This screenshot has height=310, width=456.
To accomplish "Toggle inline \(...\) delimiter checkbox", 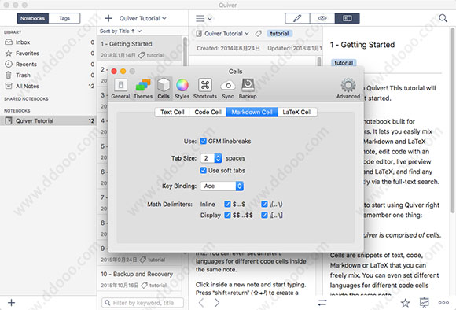I will click(264, 204).
